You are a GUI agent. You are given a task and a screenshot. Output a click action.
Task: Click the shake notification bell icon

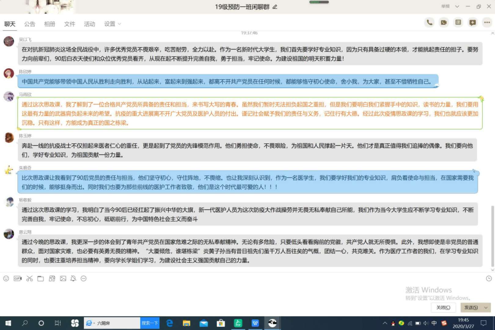coord(73,278)
